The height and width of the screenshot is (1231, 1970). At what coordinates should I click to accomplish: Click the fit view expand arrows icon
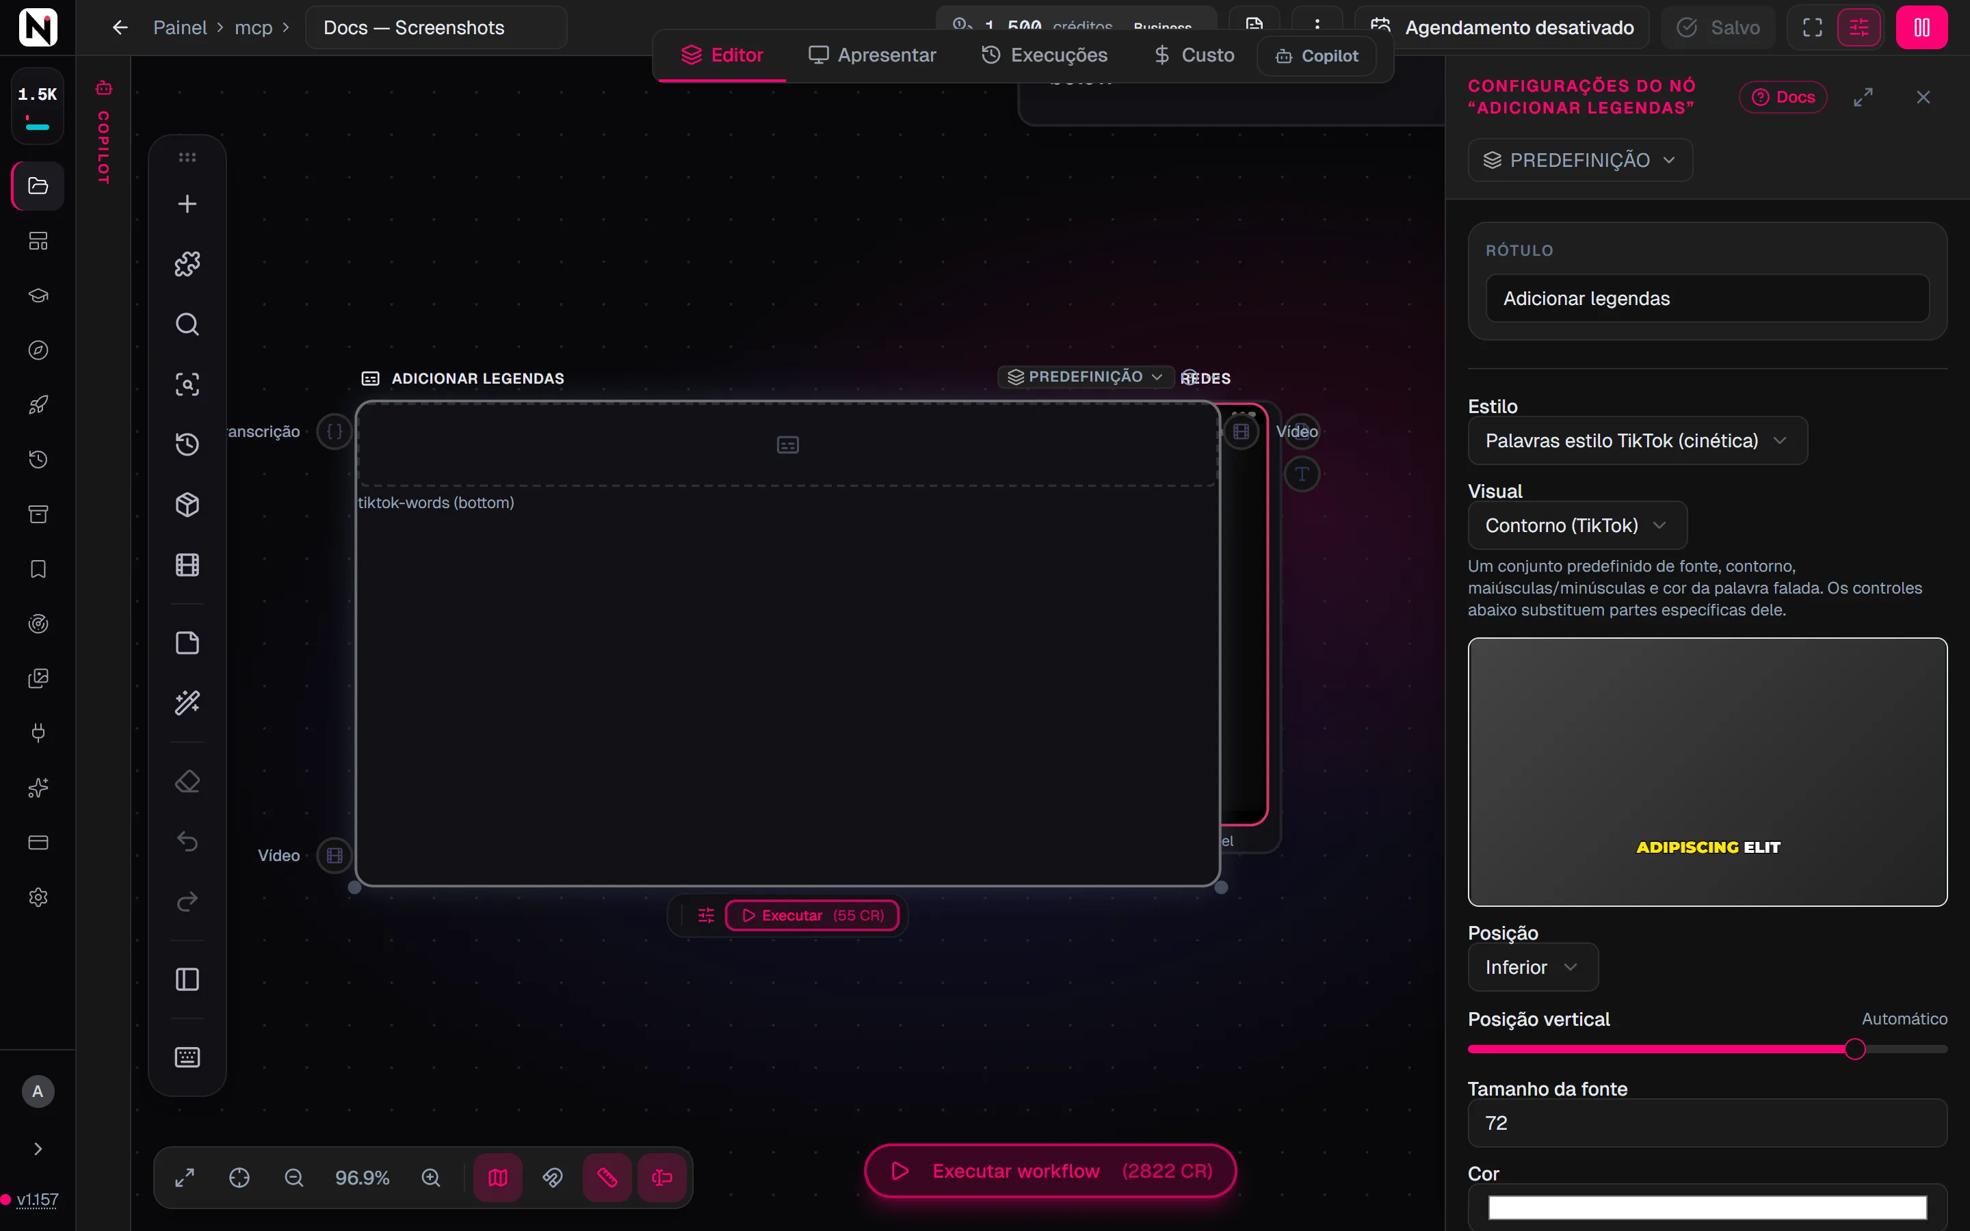tap(185, 1178)
